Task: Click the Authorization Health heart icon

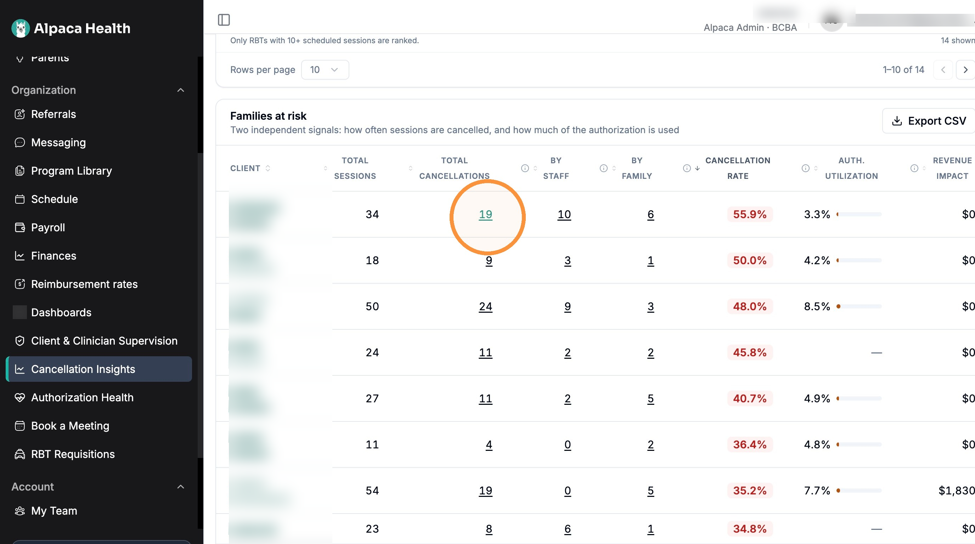Action: point(20,398)
